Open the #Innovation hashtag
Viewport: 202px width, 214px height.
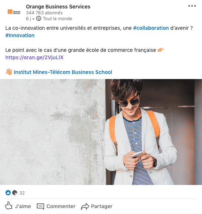(20, 35)
